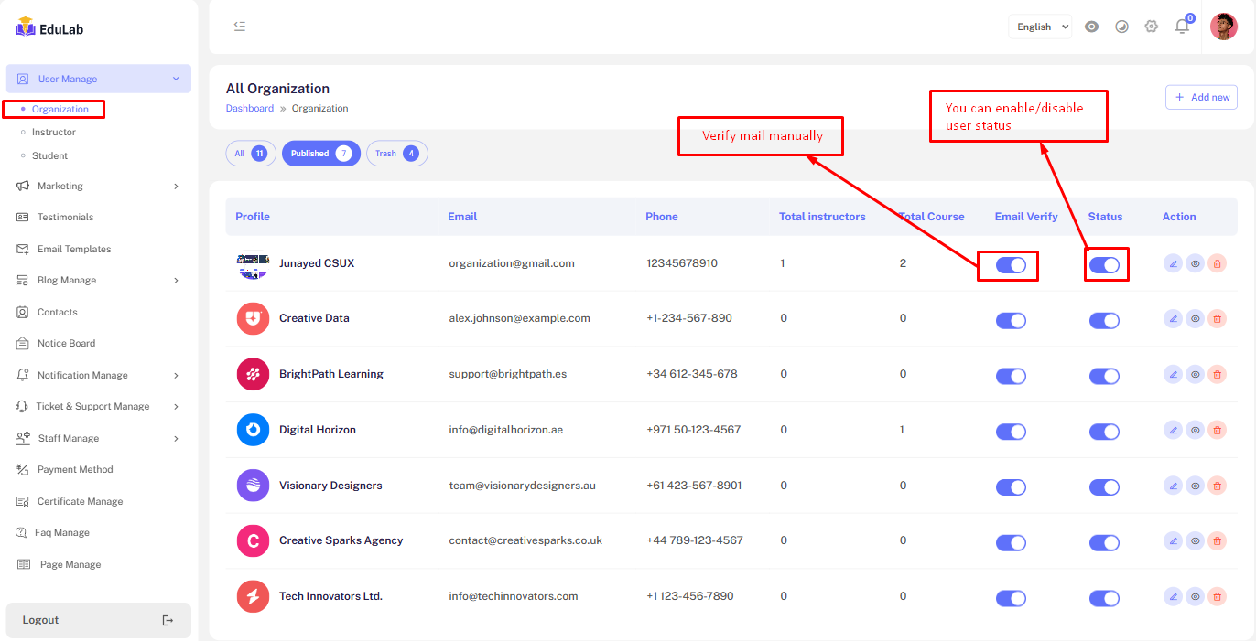Toggle Status switch for Tech Innovators Ltd.

click(x=1104, y=598)
